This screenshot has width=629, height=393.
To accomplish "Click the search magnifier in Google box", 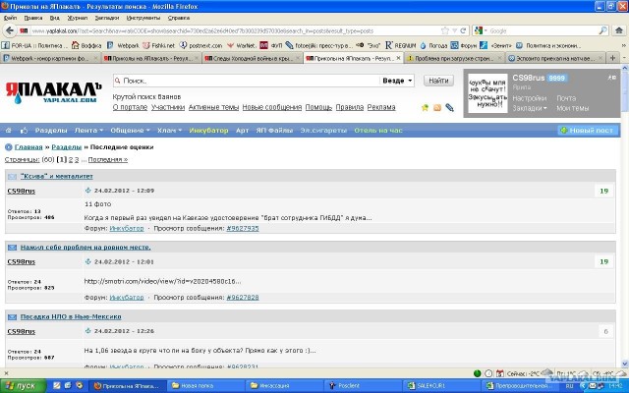I will [x=602, y=30].
